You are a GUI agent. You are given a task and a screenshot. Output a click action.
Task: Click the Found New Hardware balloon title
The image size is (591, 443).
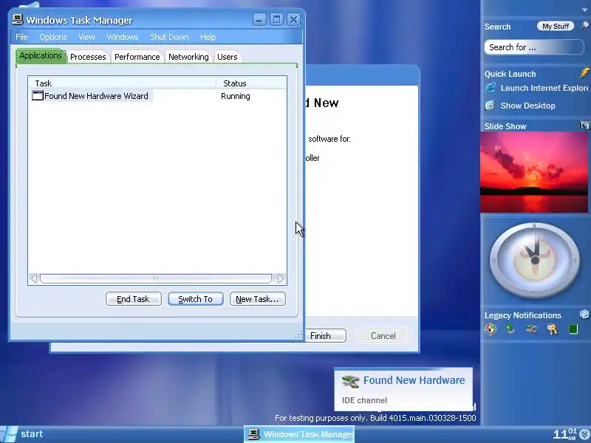point(414,380)
